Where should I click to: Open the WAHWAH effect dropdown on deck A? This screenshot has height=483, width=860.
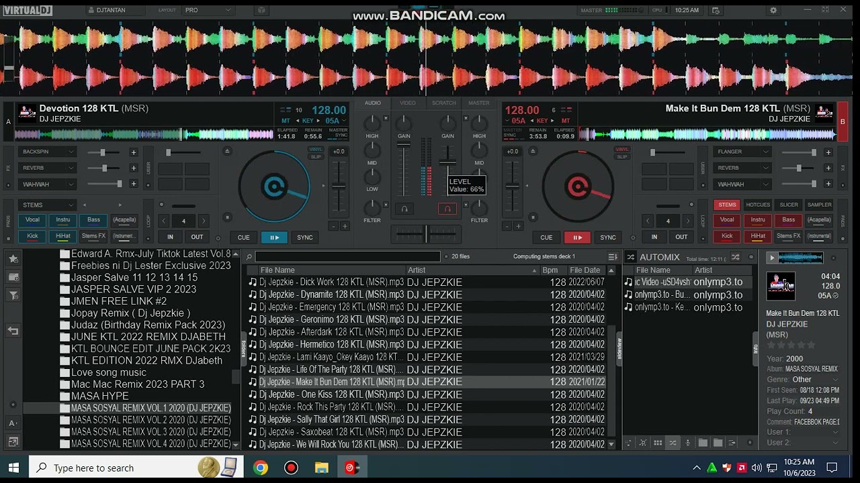coord(47,184)
